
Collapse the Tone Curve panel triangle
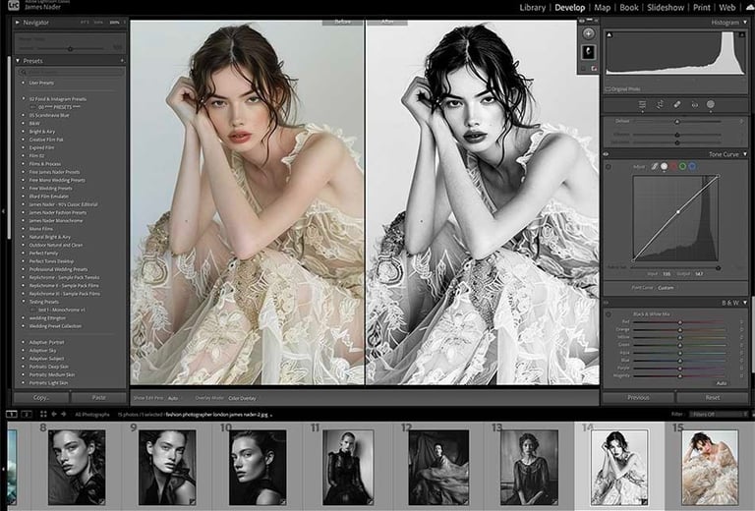(745, 154)
